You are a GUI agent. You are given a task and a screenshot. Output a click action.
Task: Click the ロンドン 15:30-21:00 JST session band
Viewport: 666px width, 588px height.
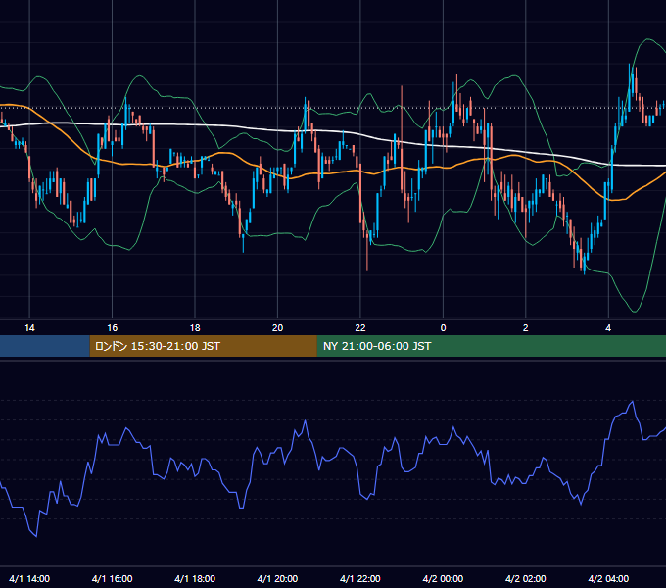(x=203, y=346)
